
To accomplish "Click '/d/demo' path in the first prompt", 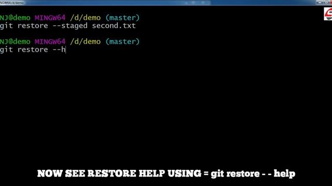I will point(85,18).
